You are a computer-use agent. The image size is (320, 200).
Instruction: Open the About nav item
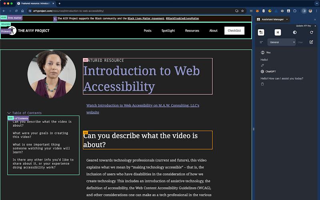click(x=213, y=31)
